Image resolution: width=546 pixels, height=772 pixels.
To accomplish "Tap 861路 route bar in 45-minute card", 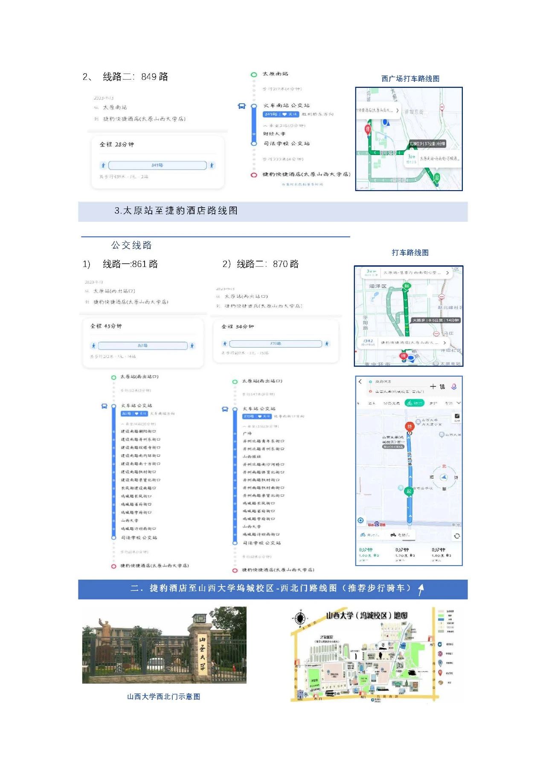I will click(143, 345).
